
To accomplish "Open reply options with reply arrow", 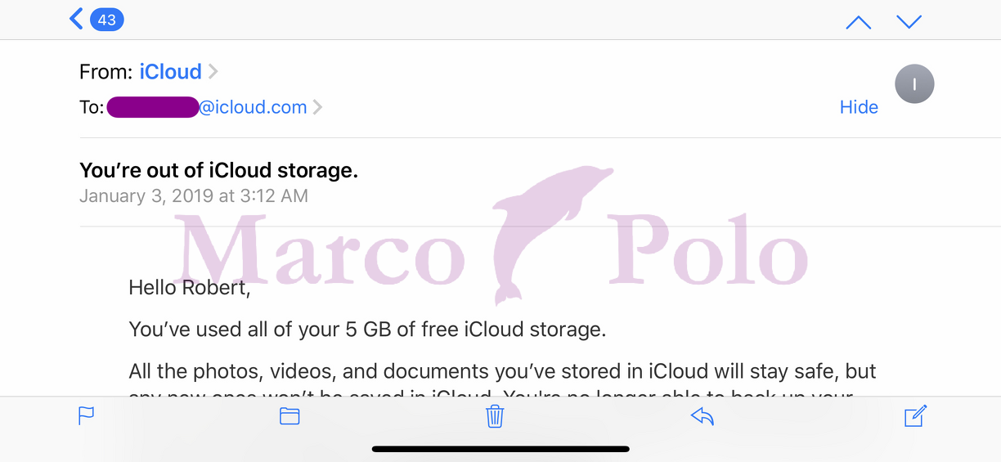I will pos(702,416).
